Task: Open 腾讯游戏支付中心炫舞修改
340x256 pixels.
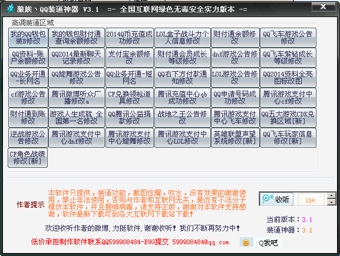Action: tap(130, 138)
